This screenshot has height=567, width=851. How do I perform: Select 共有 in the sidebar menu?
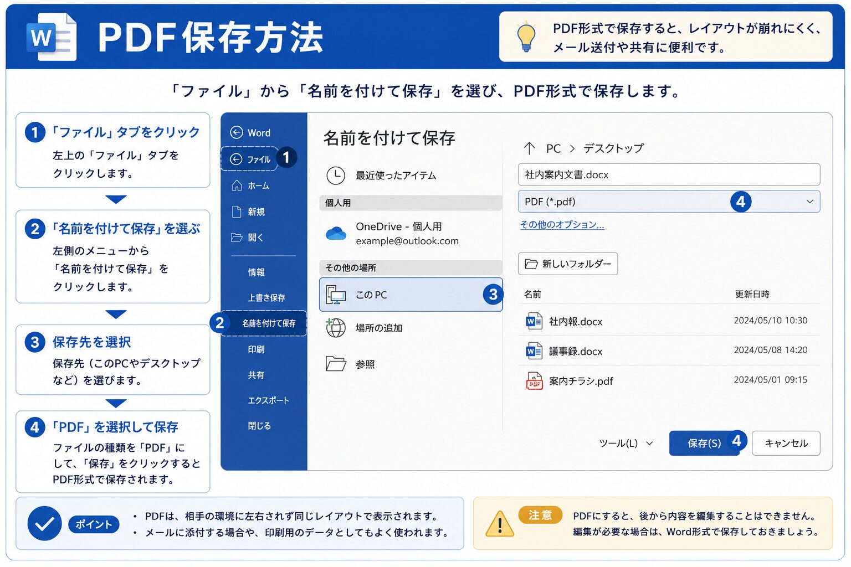(x=257, y=375)
